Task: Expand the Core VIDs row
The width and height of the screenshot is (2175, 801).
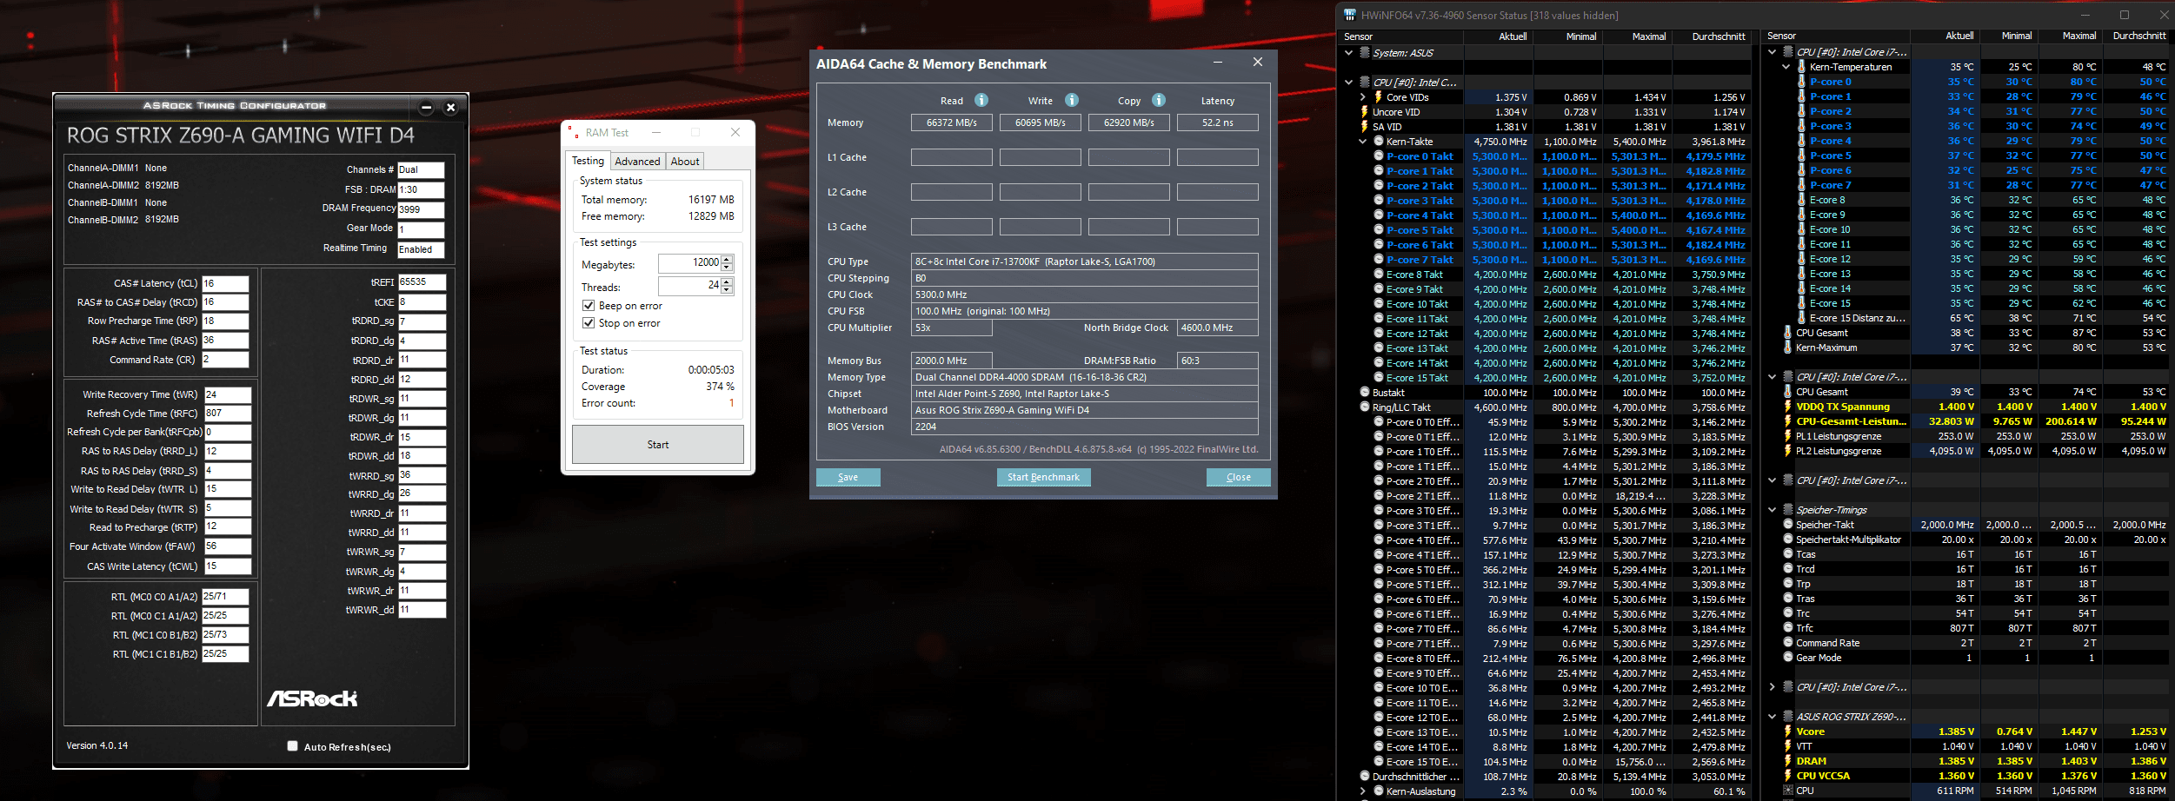Action: (1363, 97)
